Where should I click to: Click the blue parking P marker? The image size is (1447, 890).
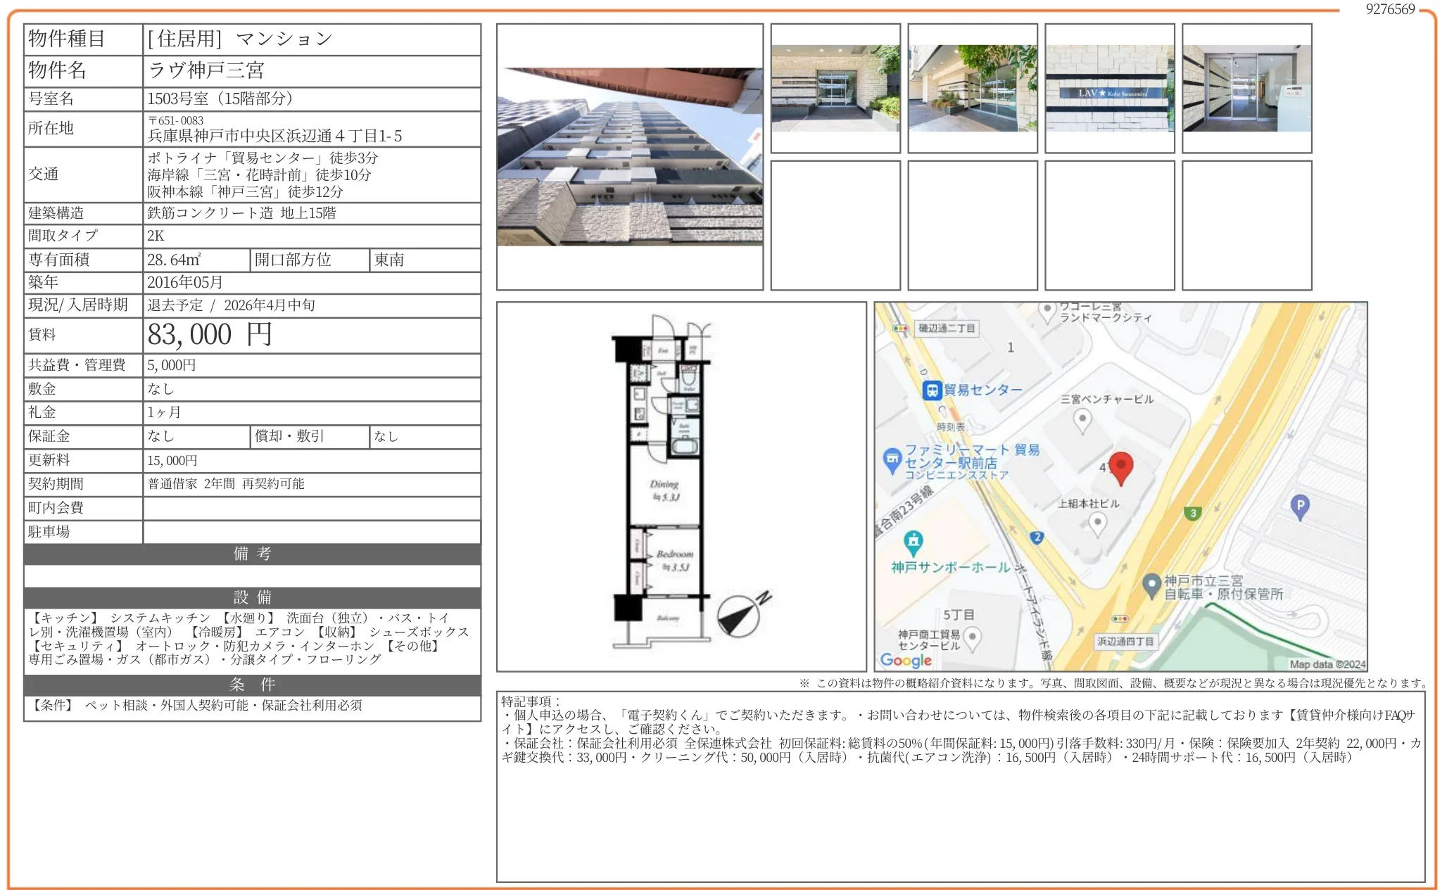(1300, 506)
